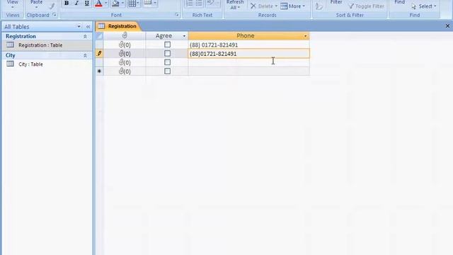Open the Select dropdown in Find group

(424, 6)
